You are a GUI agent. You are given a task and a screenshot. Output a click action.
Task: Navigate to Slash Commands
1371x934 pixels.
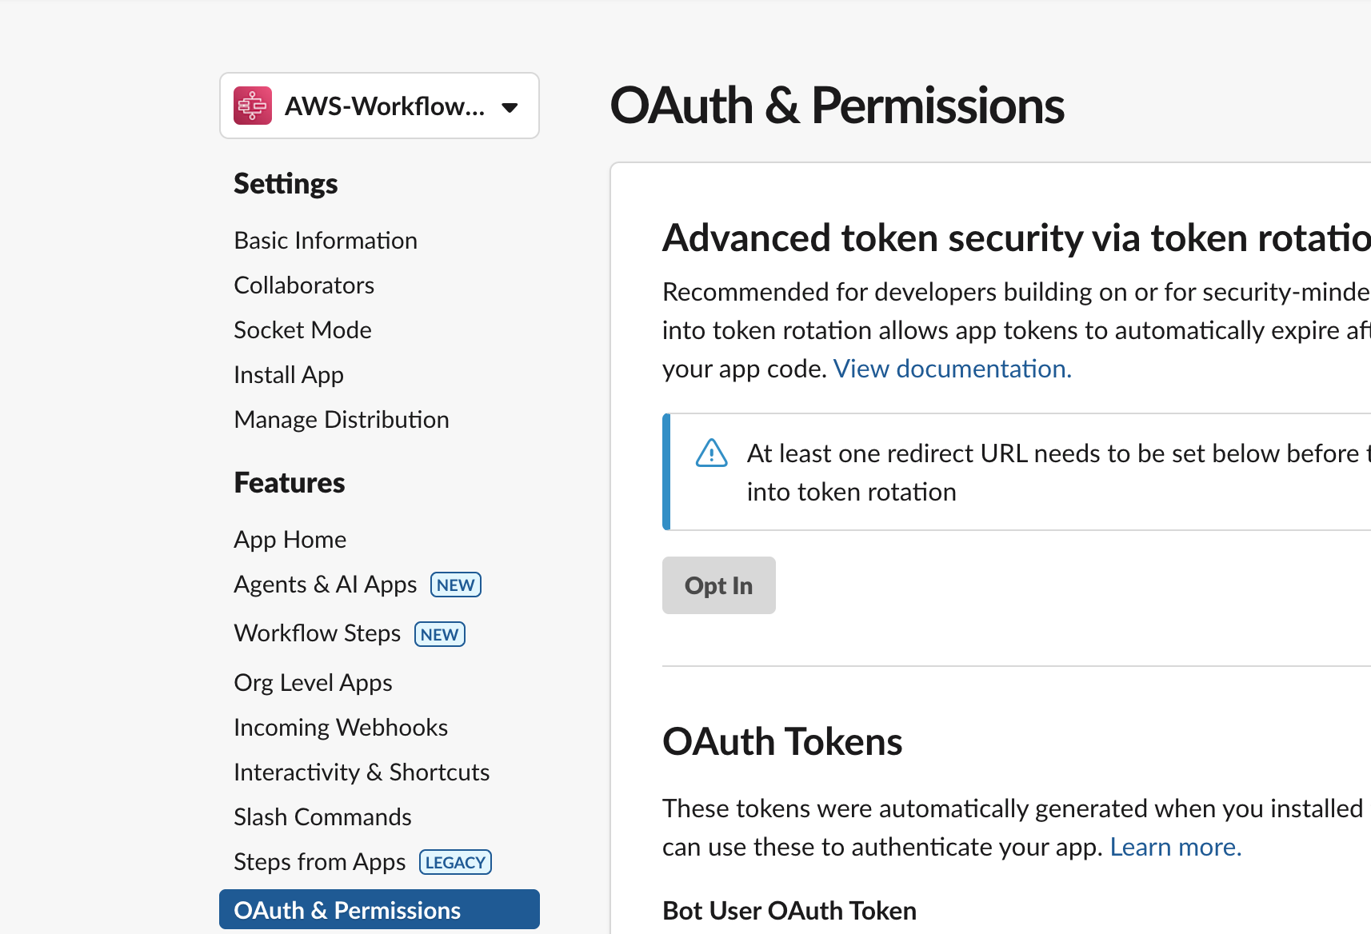322,817
